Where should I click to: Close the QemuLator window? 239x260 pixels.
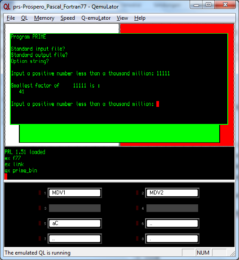(225, 5)
